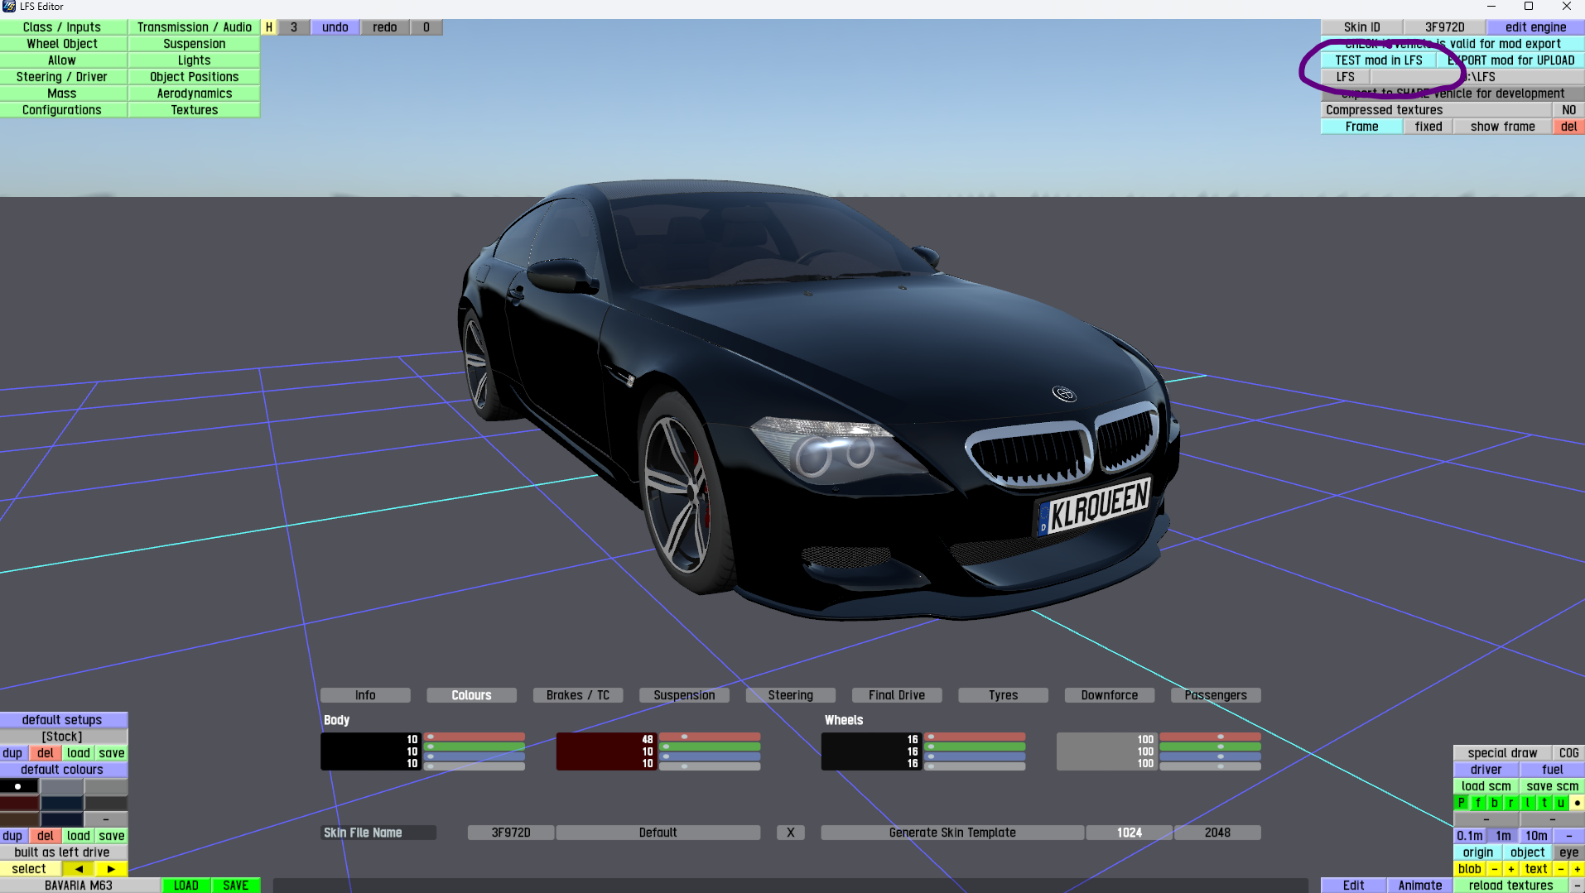Toggle show frame

(x=1503, y=127)
